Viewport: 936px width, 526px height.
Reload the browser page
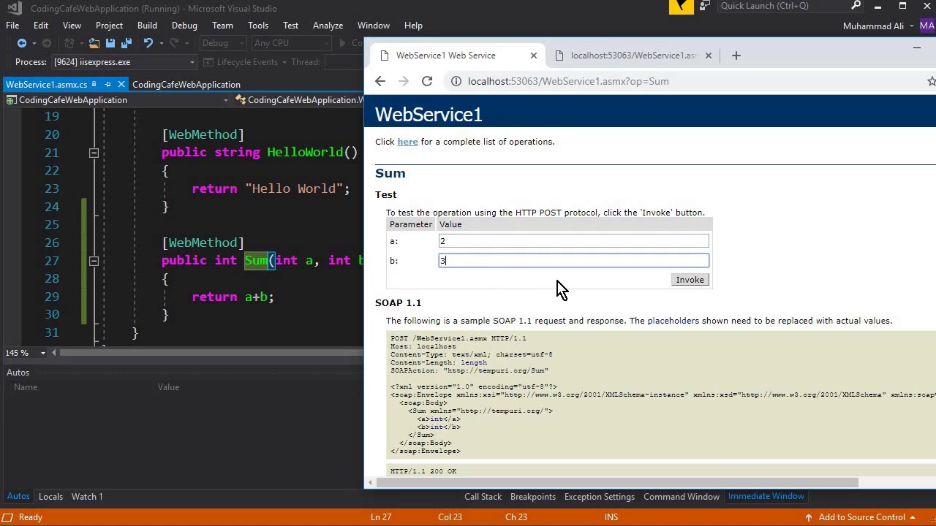coord(427,81)
